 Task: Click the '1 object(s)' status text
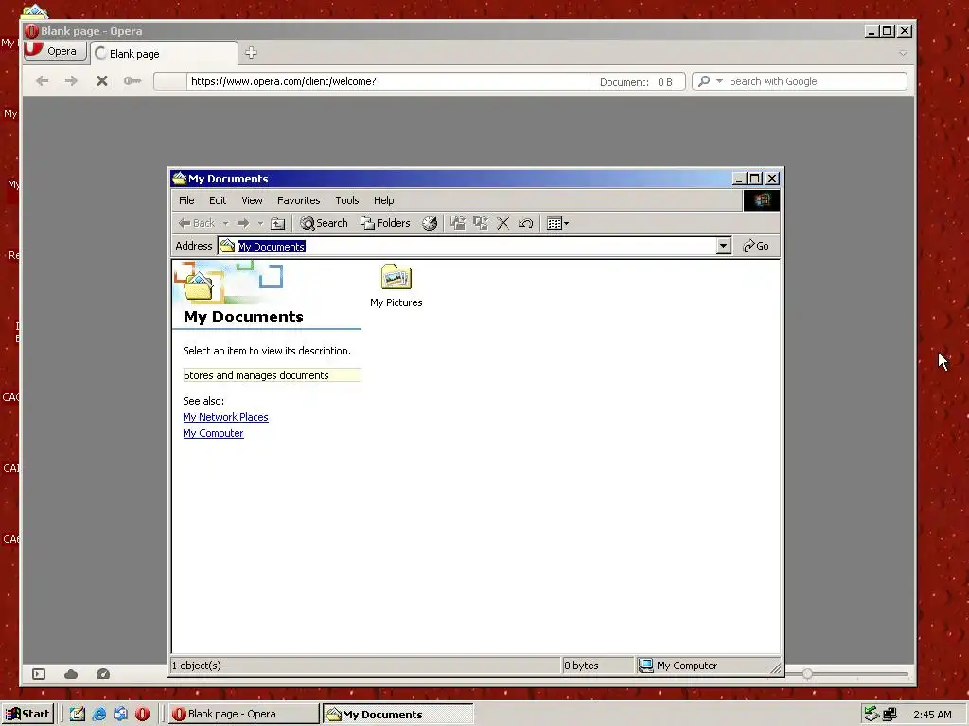pyautogui.click(x=197, y=665)
